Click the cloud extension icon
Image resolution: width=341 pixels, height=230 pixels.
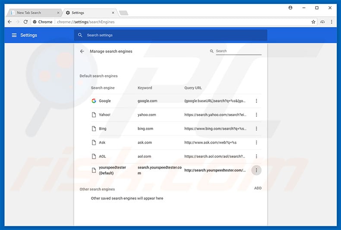click(322, 22)
